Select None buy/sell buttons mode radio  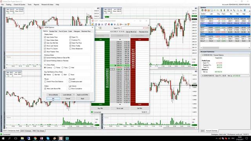(x=69, y=75)
